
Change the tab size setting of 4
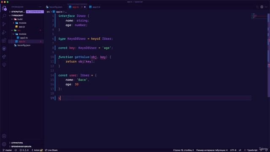pos(212,150)
